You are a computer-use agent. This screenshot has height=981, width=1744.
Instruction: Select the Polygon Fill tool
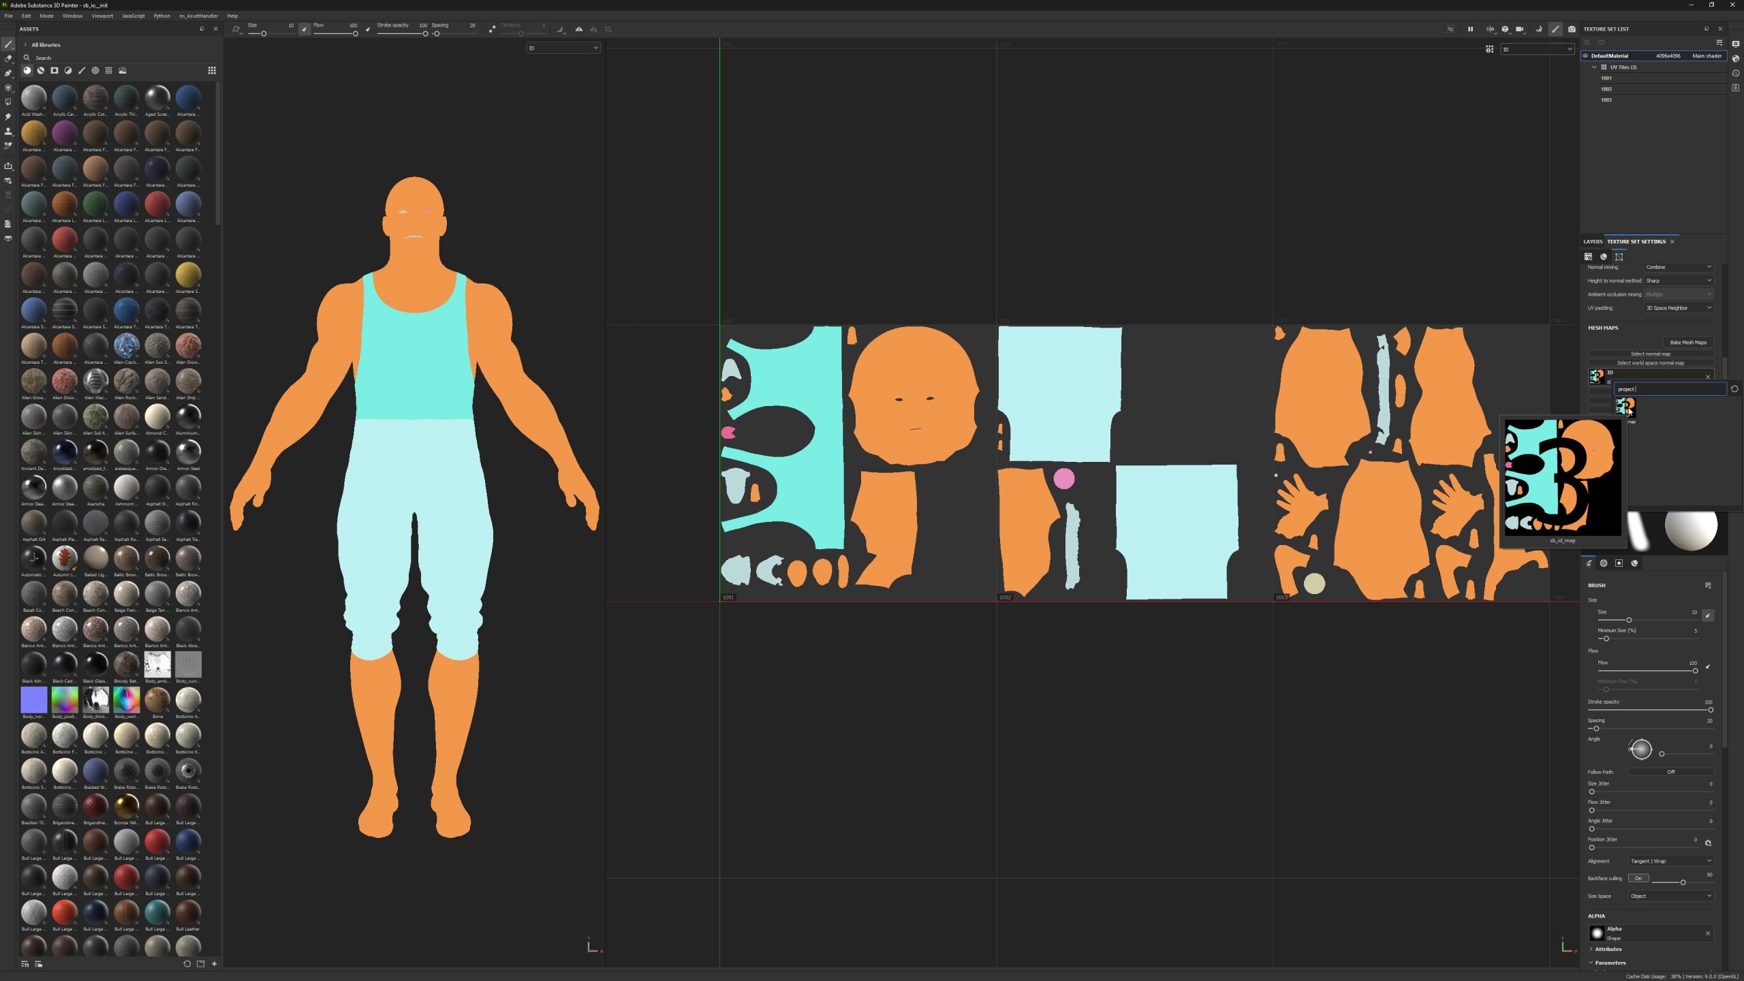[8, 102]
